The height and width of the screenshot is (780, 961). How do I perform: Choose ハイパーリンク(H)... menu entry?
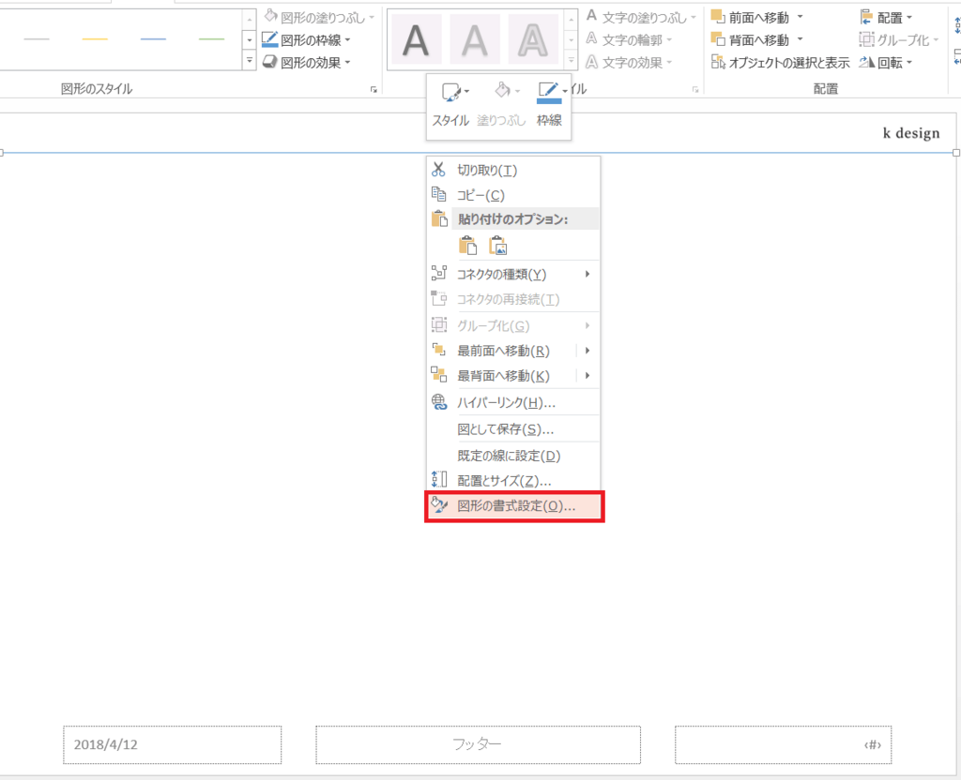513,402
